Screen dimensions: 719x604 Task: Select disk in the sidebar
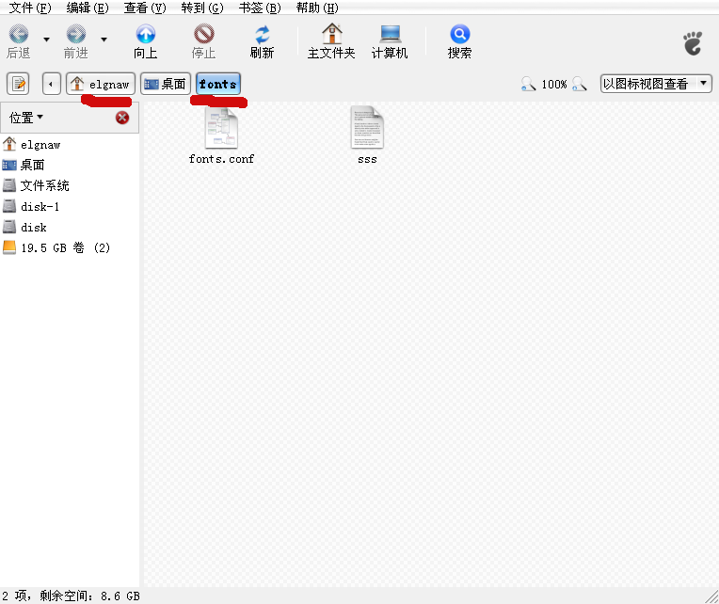[x=70, y=228]
